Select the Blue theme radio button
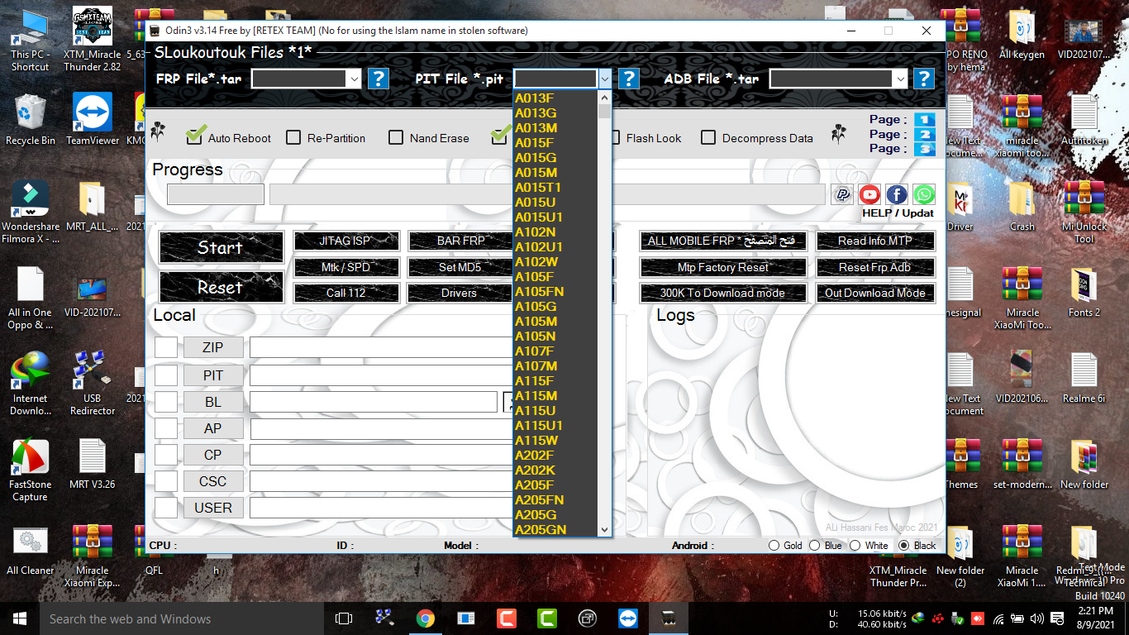 (x=815, y=546)
